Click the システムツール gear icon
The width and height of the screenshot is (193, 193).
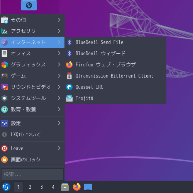coord(5,98)
